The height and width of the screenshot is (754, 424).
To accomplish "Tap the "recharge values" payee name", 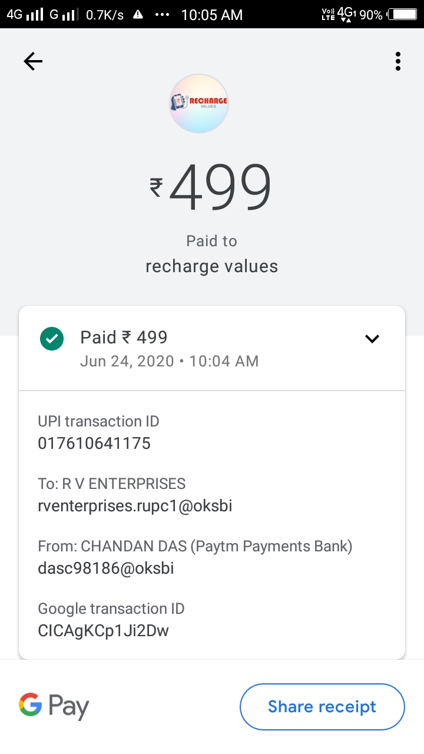I will (211, 266).
